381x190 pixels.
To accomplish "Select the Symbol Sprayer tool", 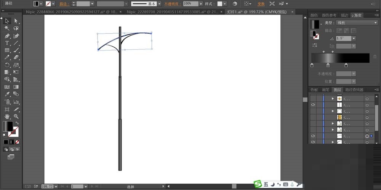I will click(x=7, y=102).
